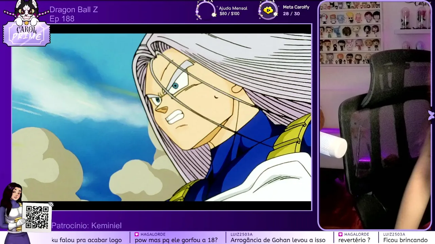Click the '28 / 30' goal counter
Image resolution: width=435 pixels, height=244 pixels.
(291, 14)
